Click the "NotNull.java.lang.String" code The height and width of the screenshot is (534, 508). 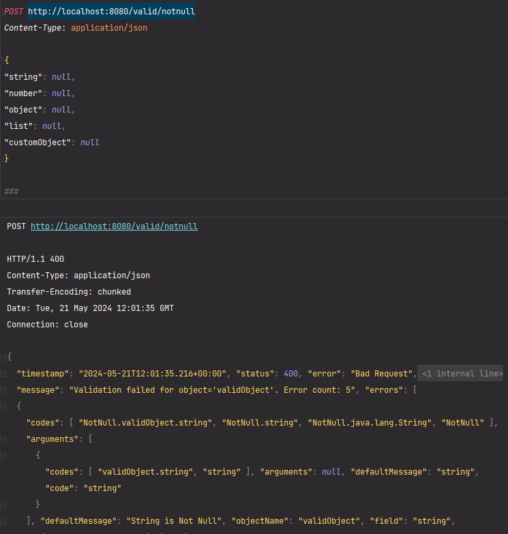[370, 423]
